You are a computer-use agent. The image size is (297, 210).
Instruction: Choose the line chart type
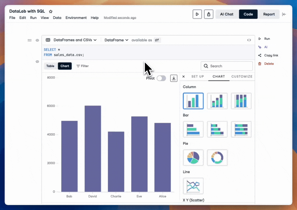point(193,186)
